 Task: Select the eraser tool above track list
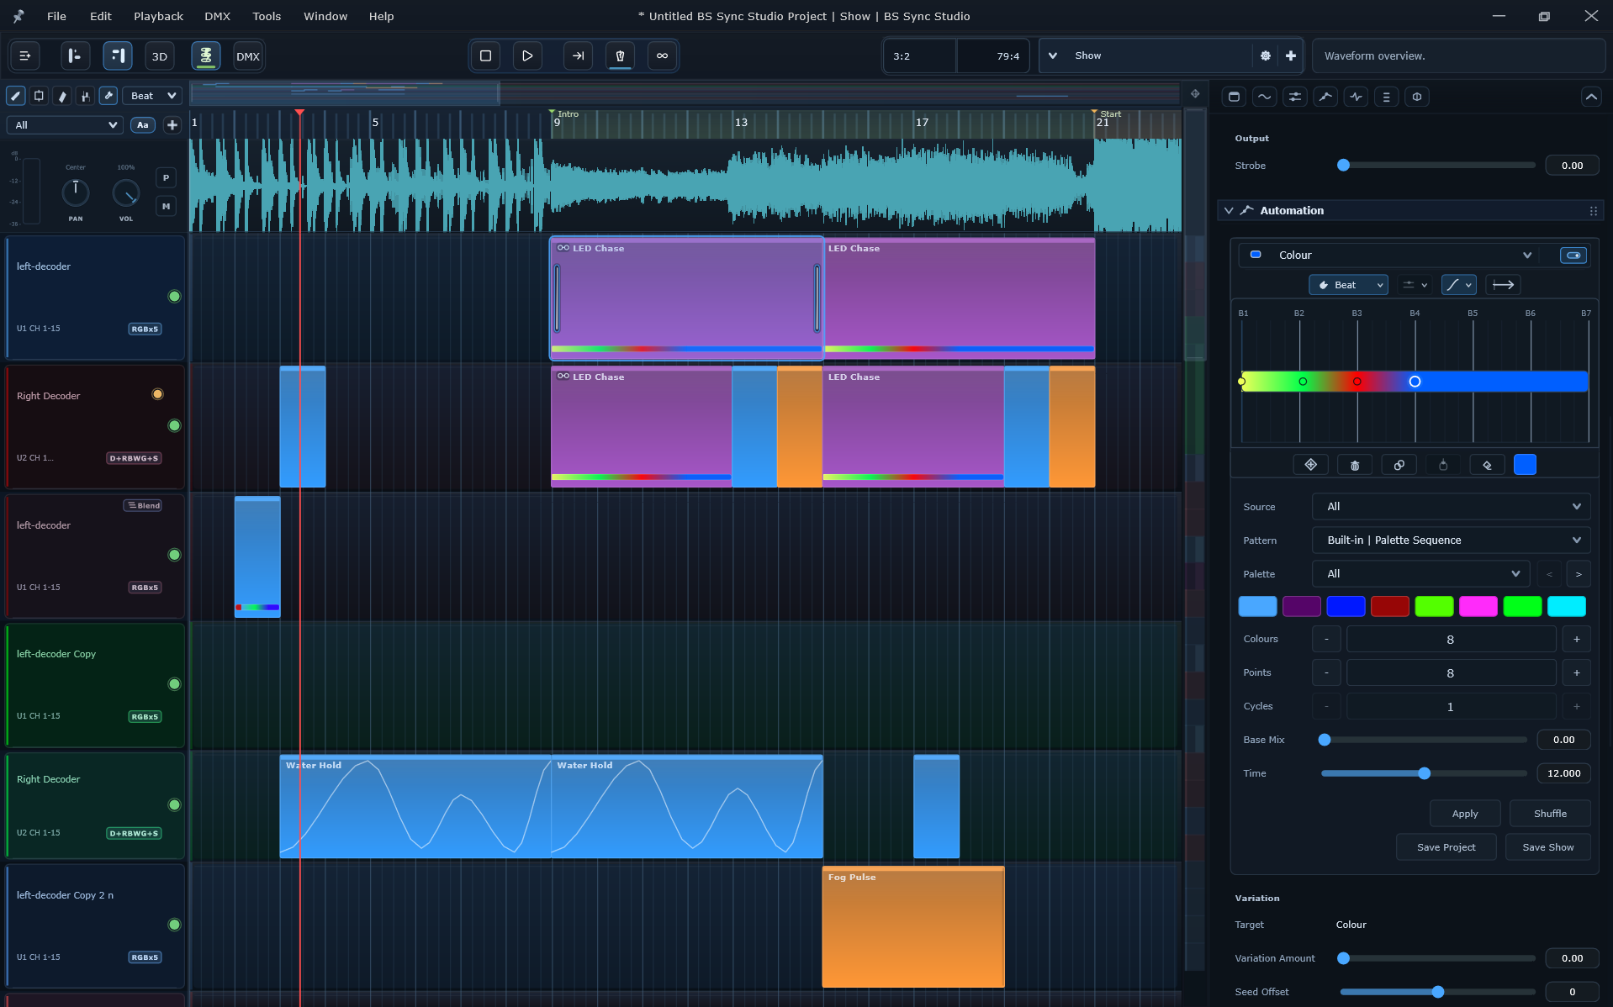pyautogui.click(x=62, y=96)
